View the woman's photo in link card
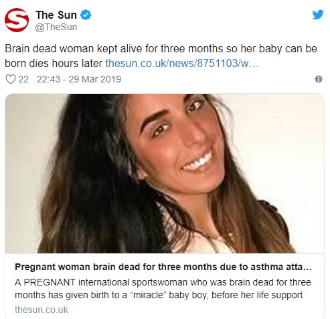 (x=165, y=174)
